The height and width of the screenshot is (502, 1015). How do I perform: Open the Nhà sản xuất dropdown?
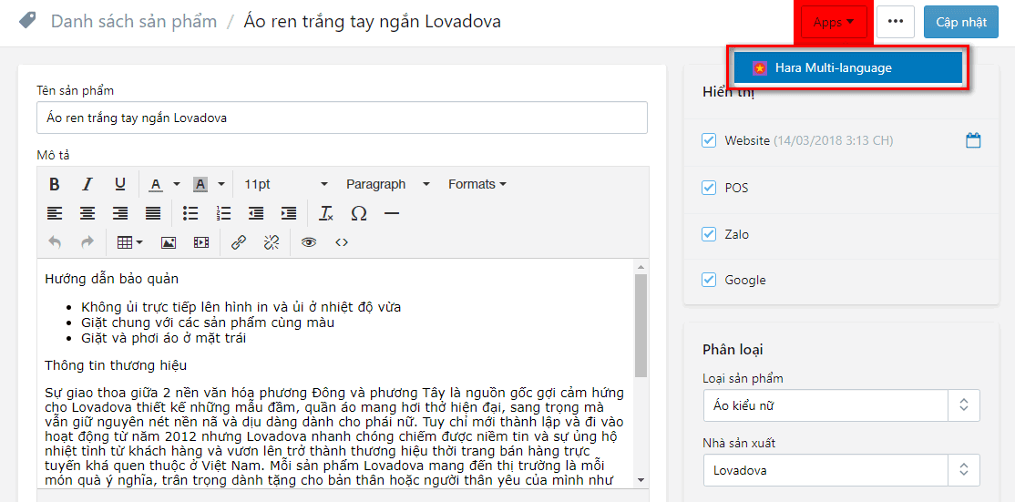pos(841,471)
